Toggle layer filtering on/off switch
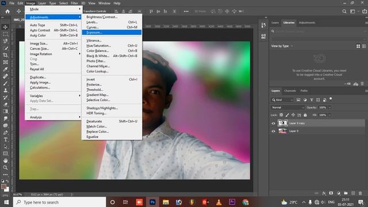The image size is (368, 207). click(x=331, y=99)
